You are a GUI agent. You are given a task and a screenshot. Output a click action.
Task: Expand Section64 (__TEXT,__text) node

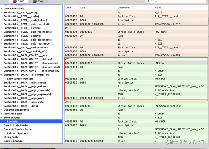click(1, 12)
